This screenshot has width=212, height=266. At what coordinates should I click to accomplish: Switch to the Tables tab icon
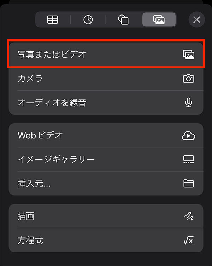(x=53, y=19)
